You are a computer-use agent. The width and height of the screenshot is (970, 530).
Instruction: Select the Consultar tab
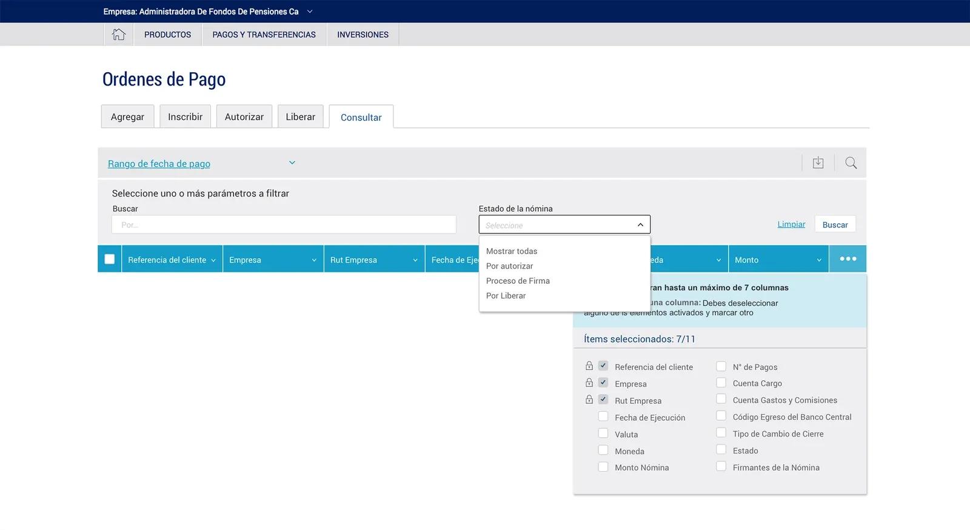click(361, 117)
